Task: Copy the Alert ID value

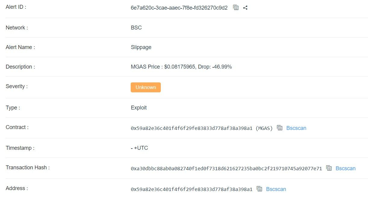Action: tap(236, 8)
